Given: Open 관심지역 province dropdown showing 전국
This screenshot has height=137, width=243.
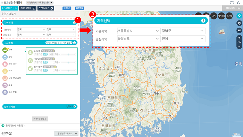Looking at the screenshot, I should [x=32, y=35].
